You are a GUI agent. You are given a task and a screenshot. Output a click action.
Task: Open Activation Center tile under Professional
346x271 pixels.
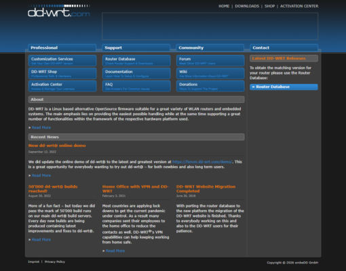62,86
